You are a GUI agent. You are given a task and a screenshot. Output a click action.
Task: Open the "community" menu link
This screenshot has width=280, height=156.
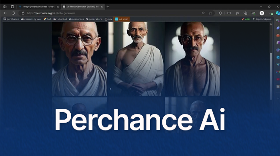31,19
